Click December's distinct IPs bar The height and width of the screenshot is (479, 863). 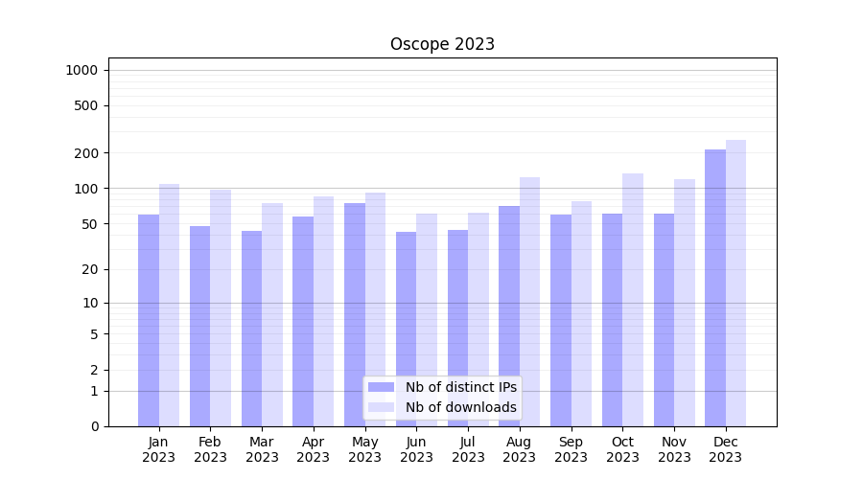[x=715, y=287]
